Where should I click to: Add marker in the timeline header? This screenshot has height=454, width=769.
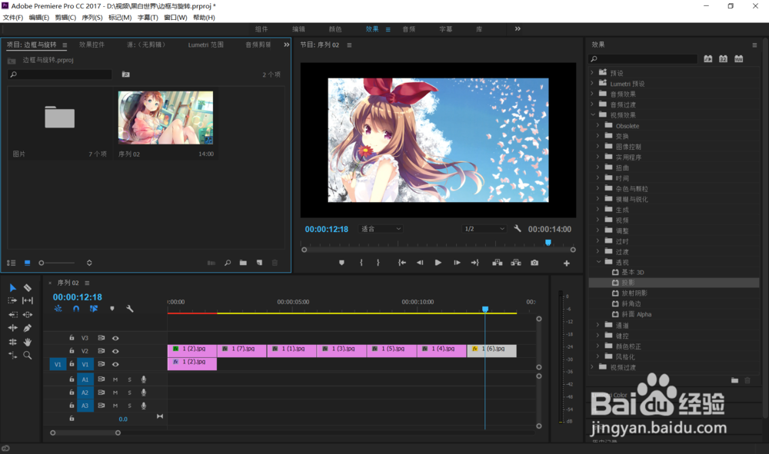pos(112,309)
